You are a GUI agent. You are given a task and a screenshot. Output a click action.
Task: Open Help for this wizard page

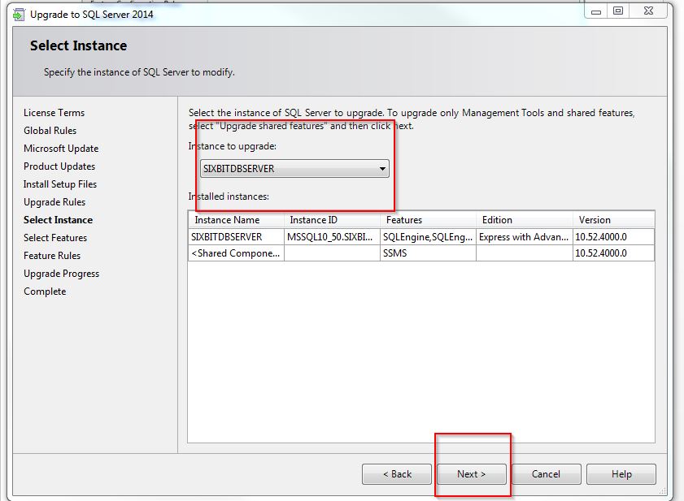tap(621, 474)
